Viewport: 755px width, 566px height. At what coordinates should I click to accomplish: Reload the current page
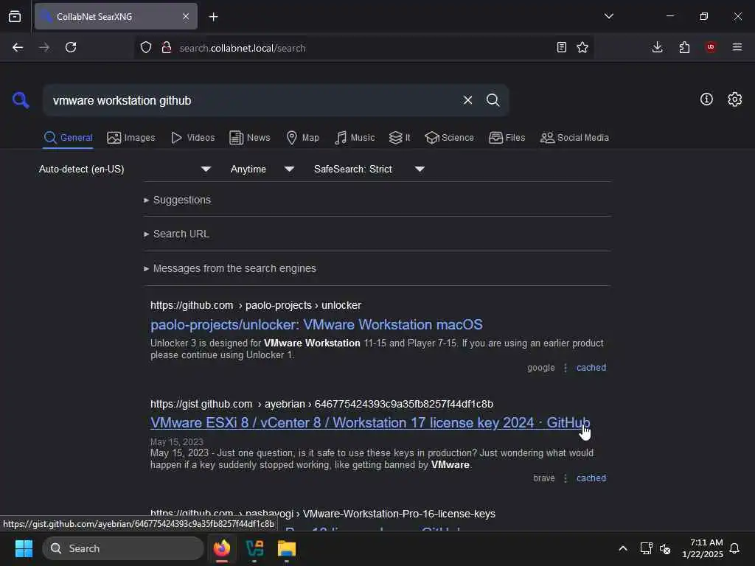pos(71,47)
